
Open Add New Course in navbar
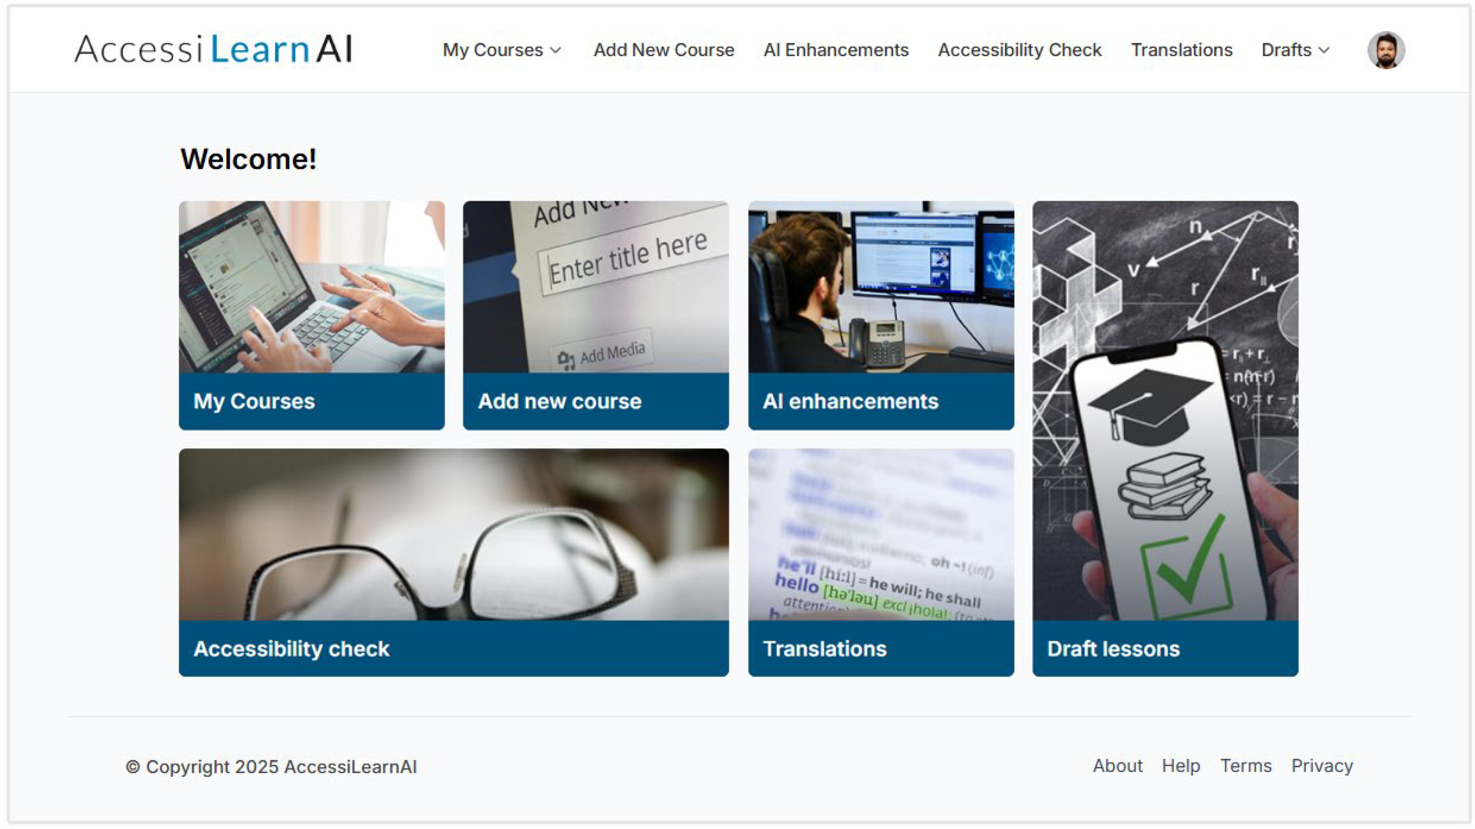pyautogui.click(x=664, y=50)
